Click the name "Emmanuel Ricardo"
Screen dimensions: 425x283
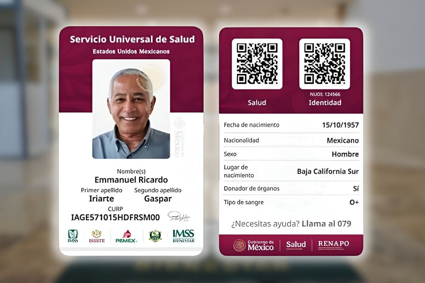pyautogui.click(x=131, y=180)
